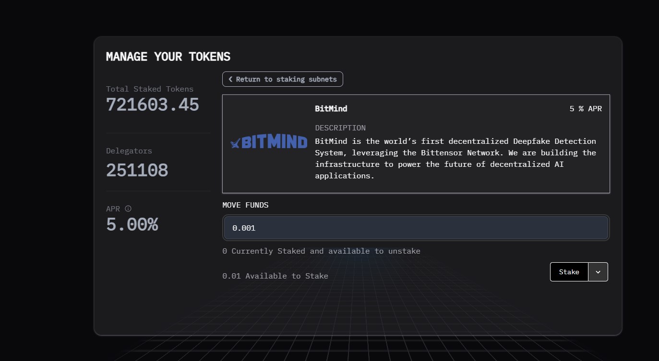Click the 5.00% APR value in sidebar
The height and width of the screenshot is (361, 659).
(x=132, y=225)
